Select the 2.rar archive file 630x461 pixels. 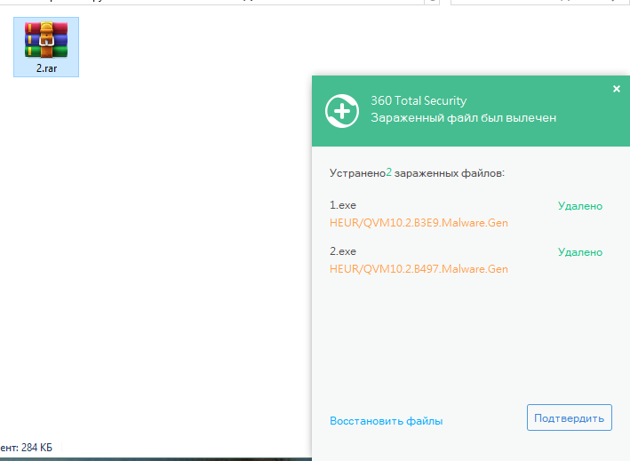46,47
